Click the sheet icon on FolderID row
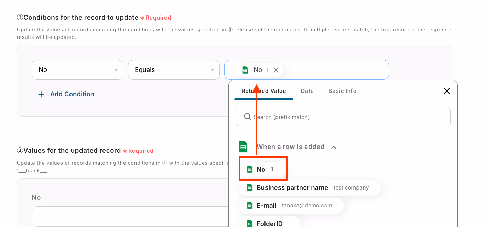 click(250, 224)
